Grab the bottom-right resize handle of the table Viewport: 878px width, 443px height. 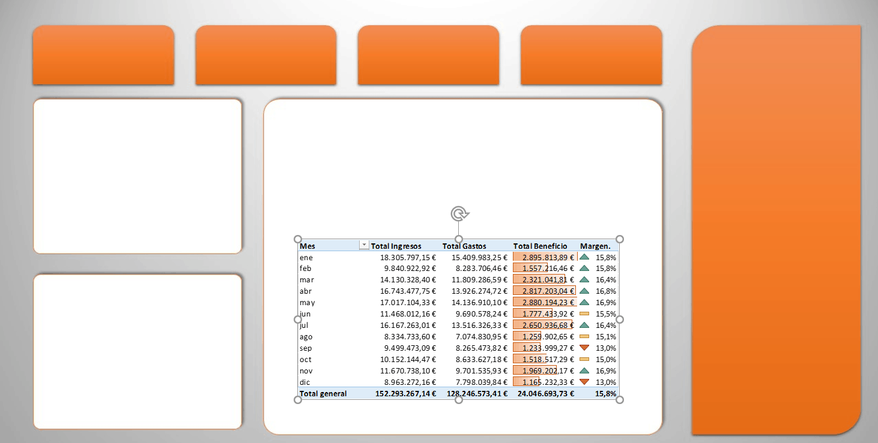[620, 400]
